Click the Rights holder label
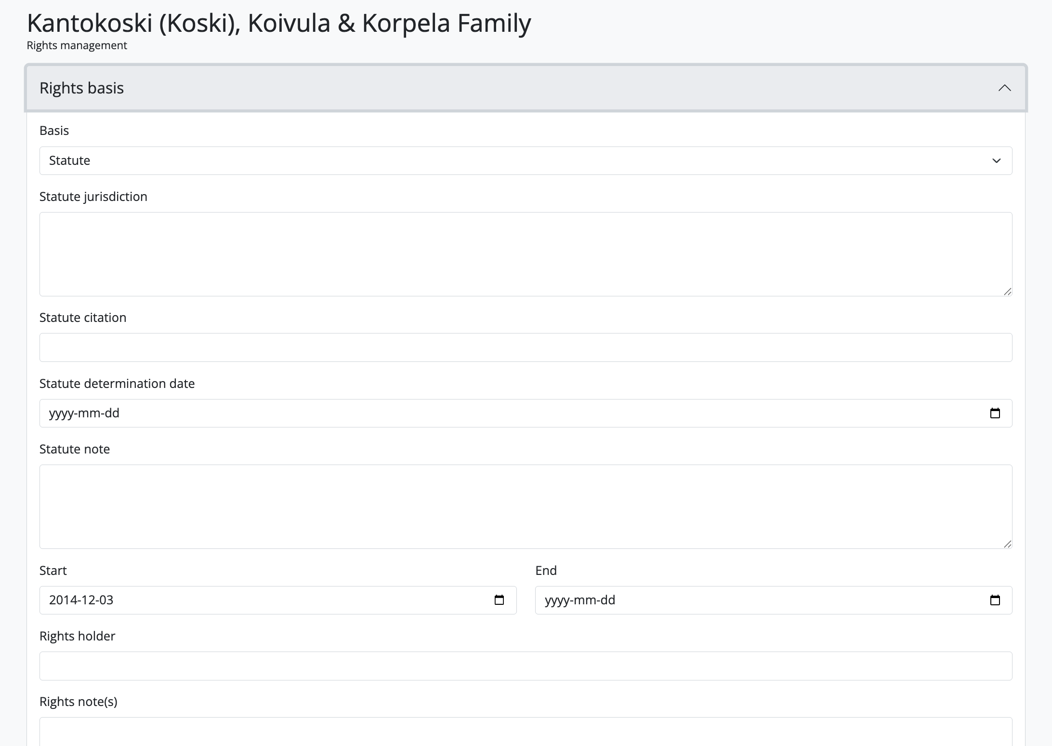This screenshot has height=746, width=1052. click(x=77, y=636)
